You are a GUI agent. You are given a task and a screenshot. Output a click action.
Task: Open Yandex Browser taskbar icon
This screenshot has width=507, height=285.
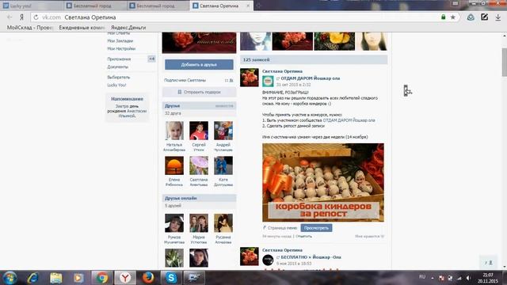125,278
